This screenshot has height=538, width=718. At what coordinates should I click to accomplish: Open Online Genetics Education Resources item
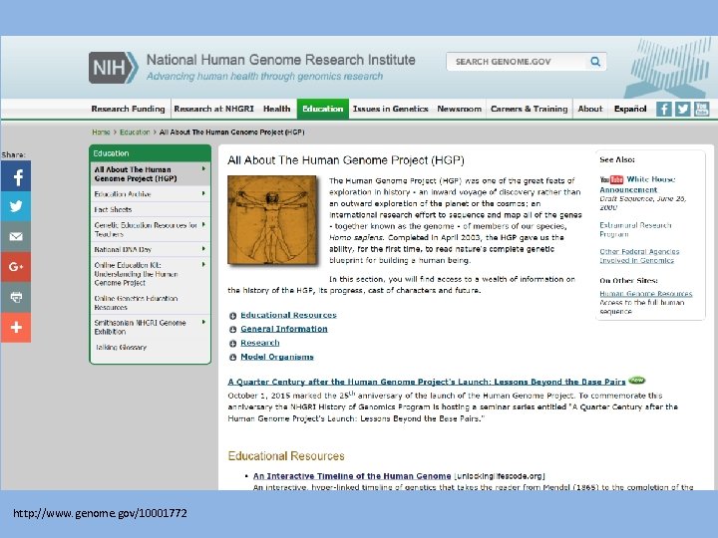pos(136,303)
